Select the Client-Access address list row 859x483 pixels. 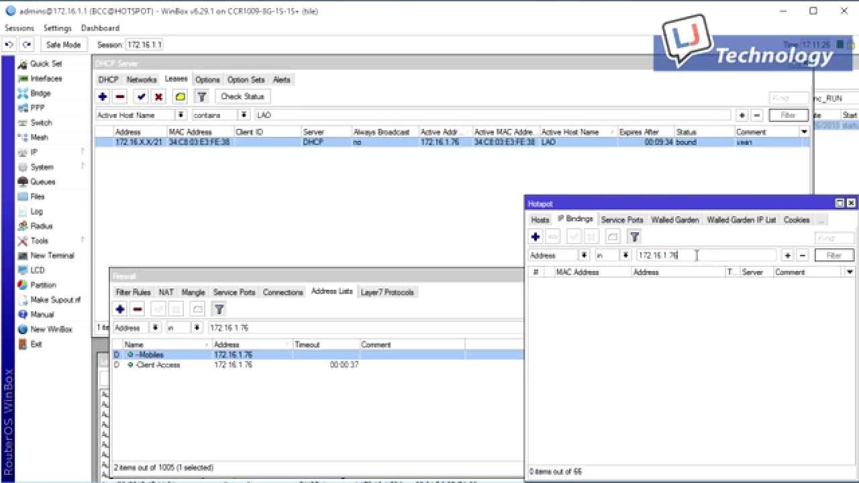point(317,365)
